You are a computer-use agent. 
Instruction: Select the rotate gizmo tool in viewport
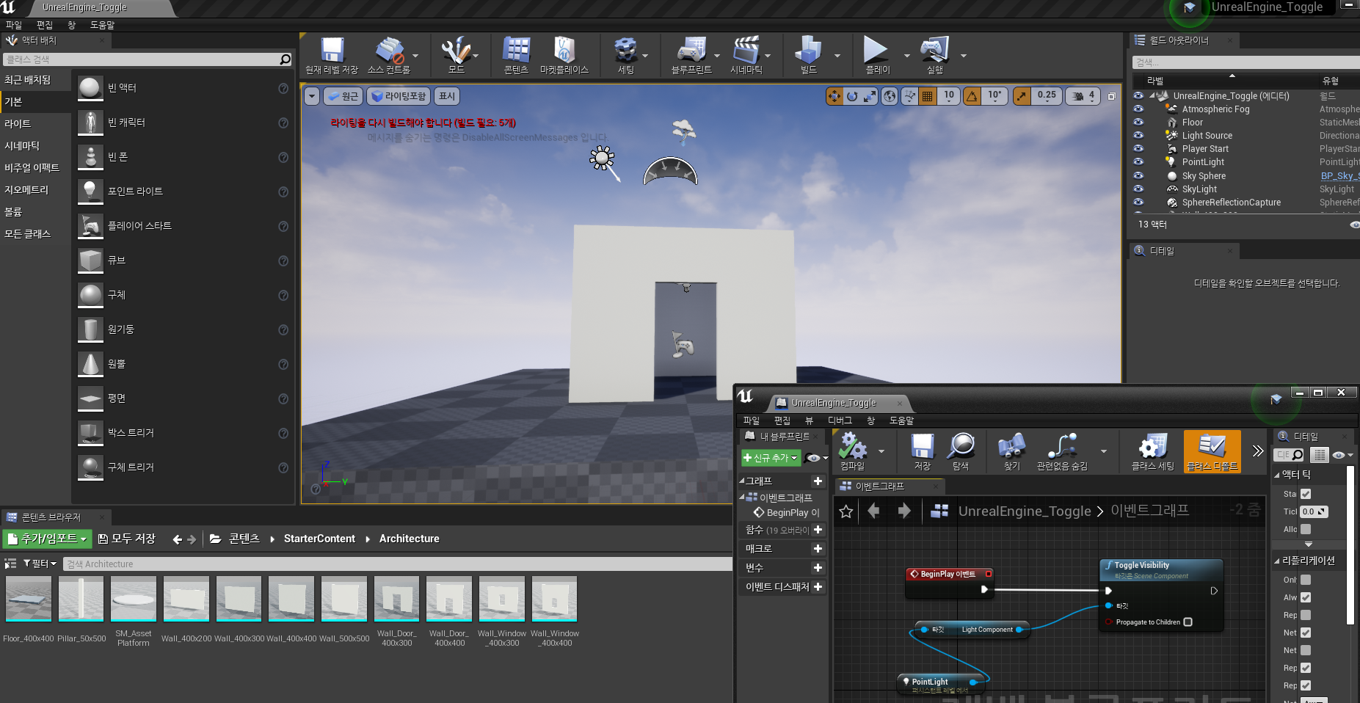coord(851,96)
